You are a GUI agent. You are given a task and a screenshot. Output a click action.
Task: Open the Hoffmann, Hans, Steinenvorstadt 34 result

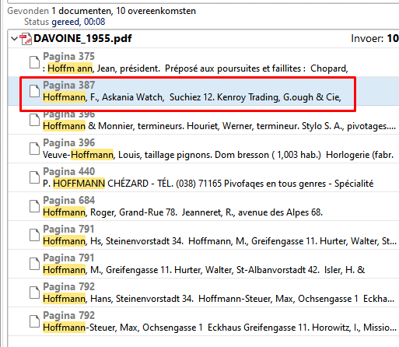204,293
